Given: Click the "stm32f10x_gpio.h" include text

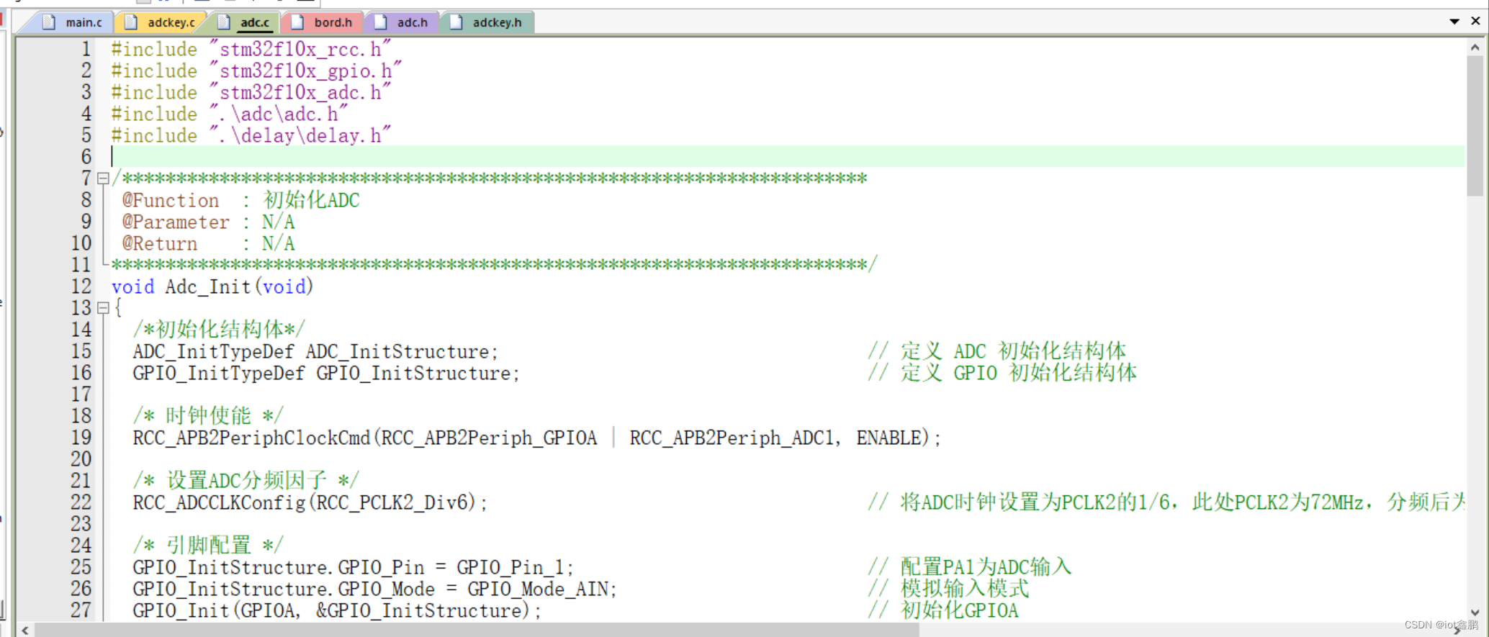Looking at the screenshot, I should [305, 71].
